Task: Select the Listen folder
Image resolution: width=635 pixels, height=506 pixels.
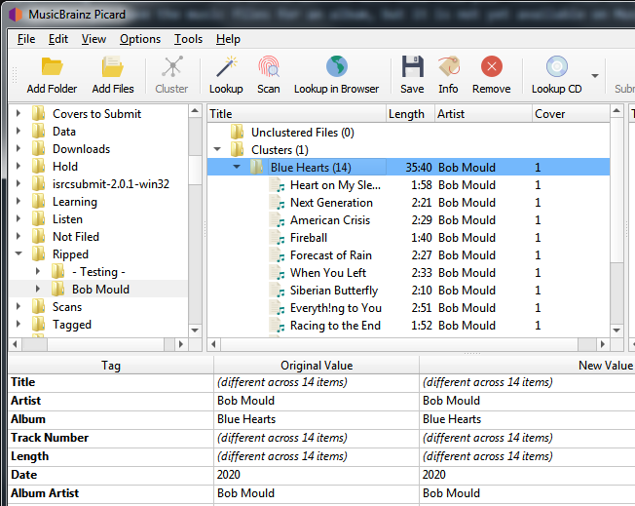Action: click(67, 219)
